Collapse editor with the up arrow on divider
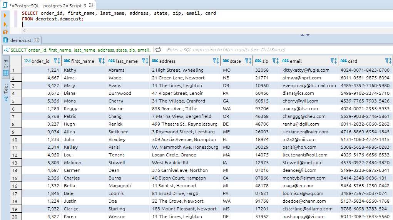This screenshot has width=393, height=220. tap(303, 35)
